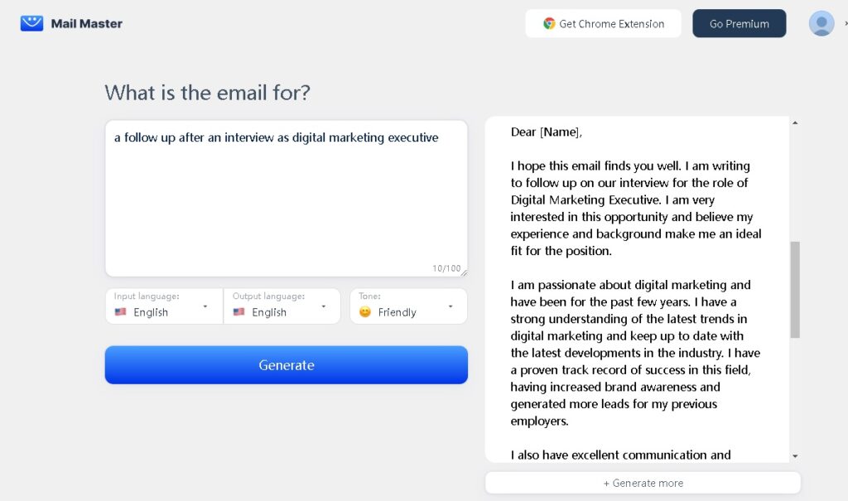Click the scroll down arrow of email output
The image size is (848, 501).
[795, 456]
